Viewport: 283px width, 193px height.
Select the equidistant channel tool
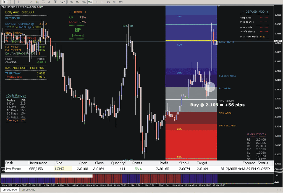click(37, 2)
